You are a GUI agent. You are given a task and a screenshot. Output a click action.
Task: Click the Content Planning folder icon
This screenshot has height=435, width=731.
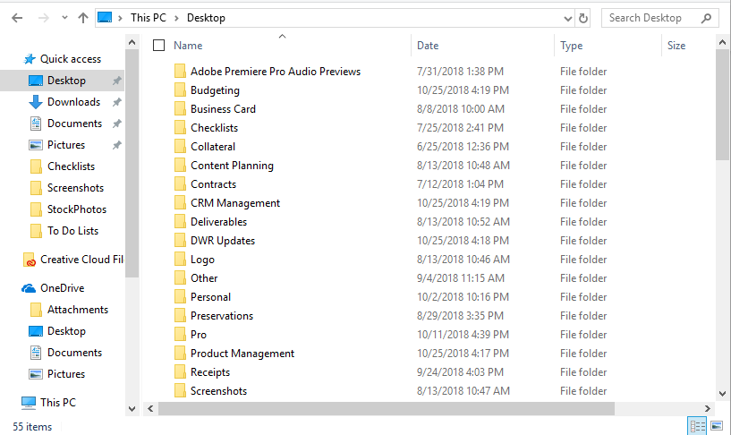180,165
